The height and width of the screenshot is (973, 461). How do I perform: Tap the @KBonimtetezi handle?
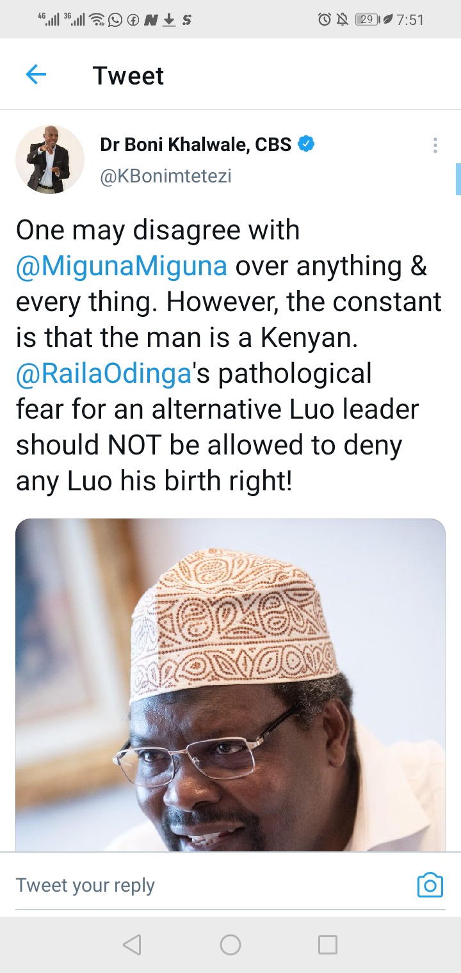point(165,176)
